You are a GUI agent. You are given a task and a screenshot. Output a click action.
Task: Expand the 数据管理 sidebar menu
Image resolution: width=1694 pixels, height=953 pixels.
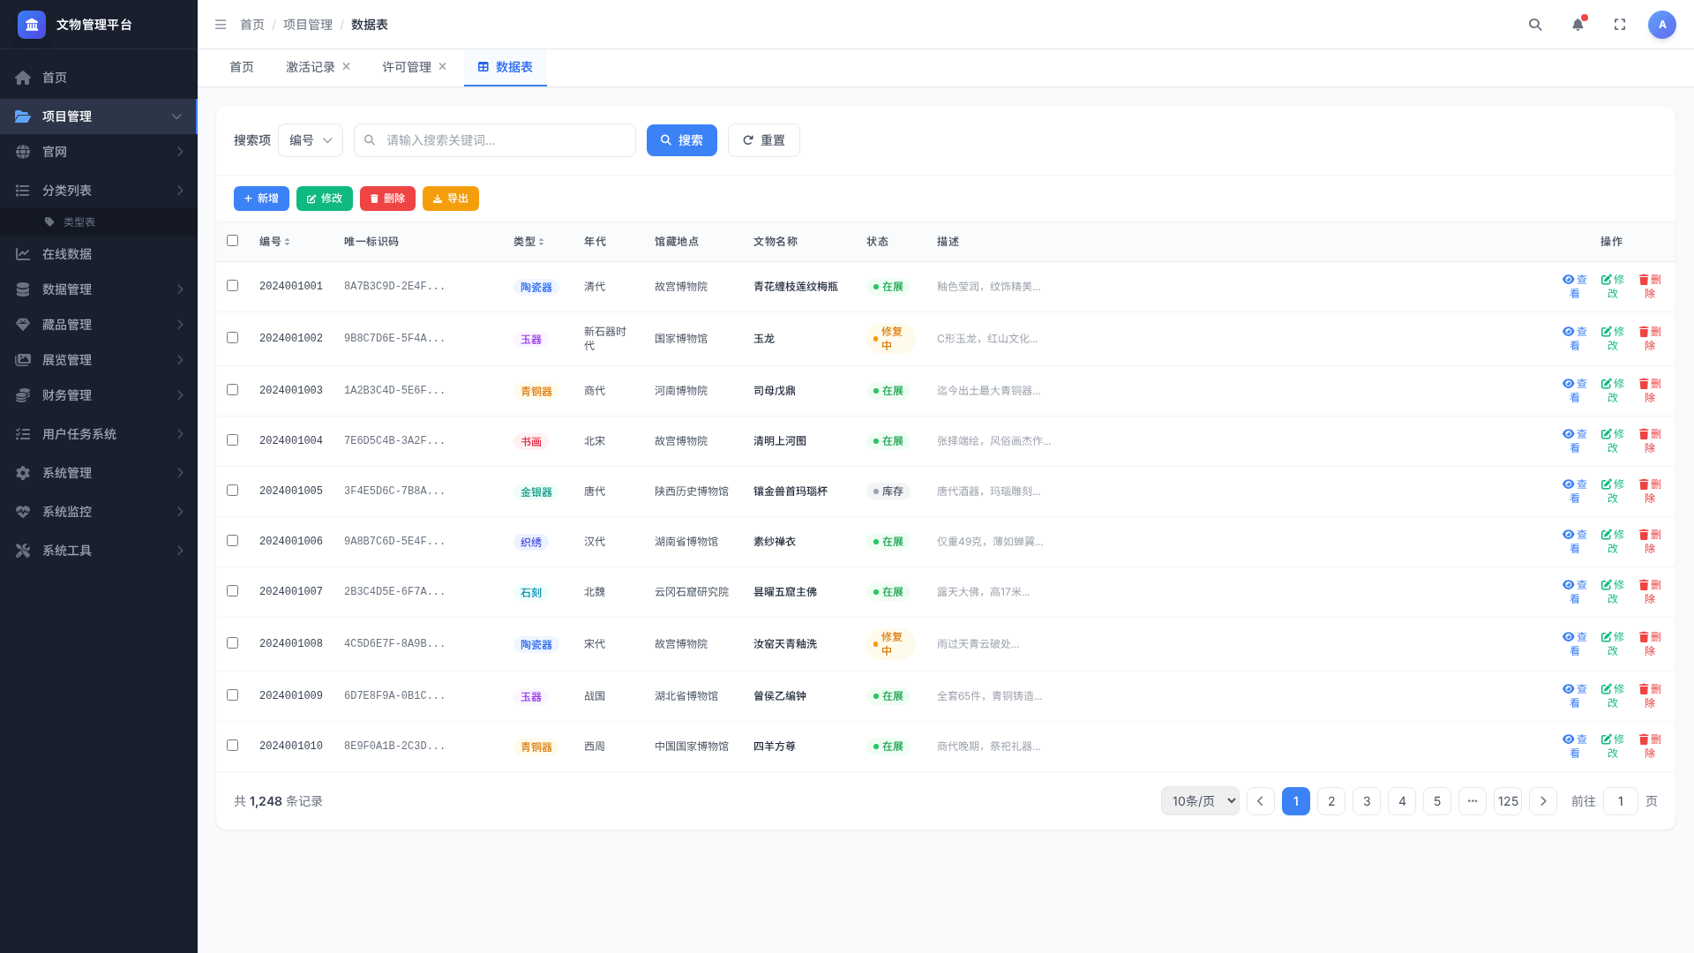point(99,289)
